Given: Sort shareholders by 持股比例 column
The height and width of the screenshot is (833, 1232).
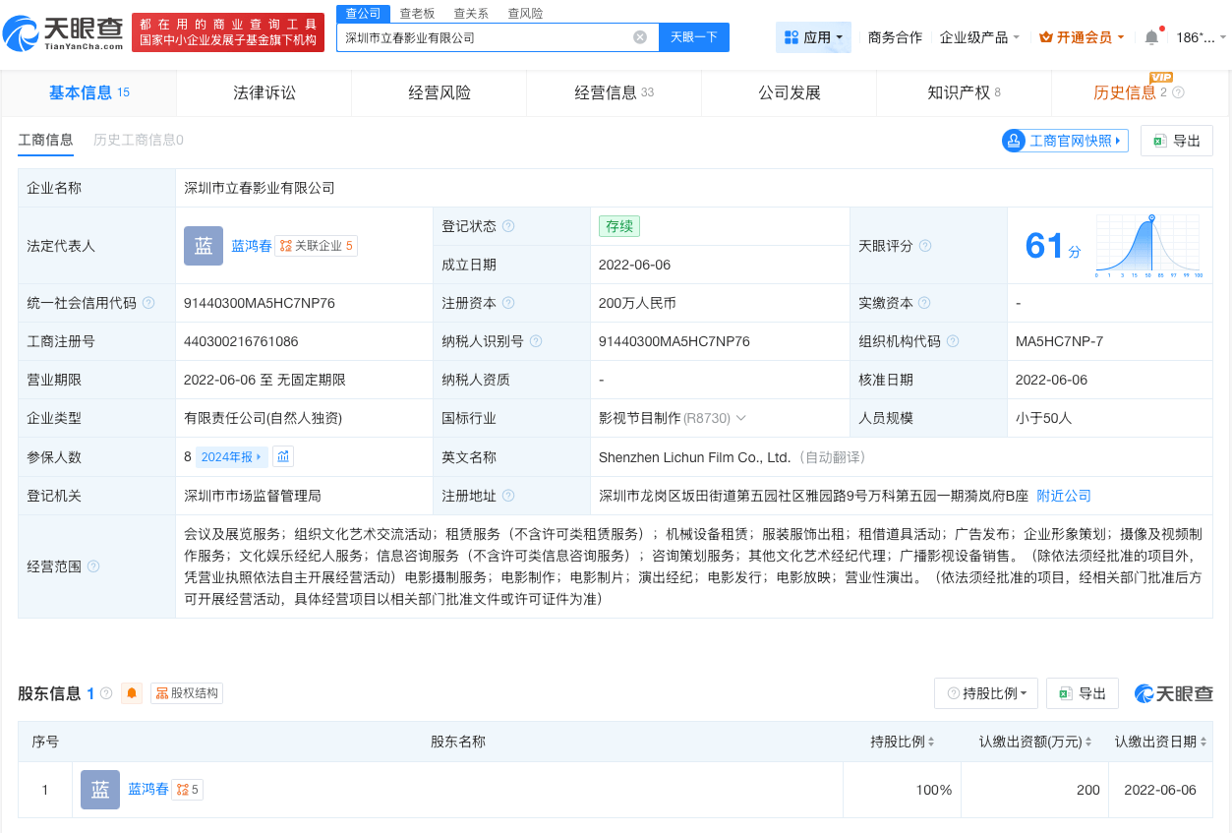Looking at the screenshot, I should click(932, 742).
